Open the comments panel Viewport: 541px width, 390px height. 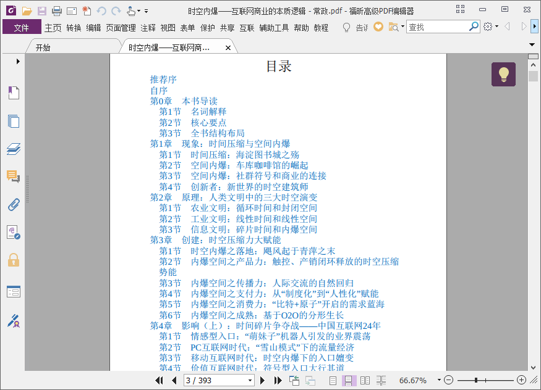tap(14, 176)
